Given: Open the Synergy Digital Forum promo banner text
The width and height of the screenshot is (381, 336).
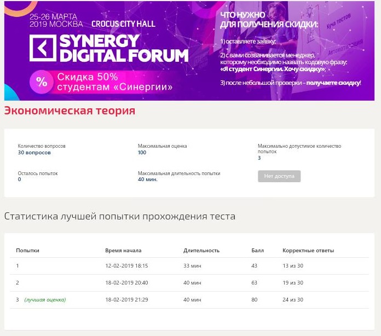Looking at the screenshot, I should point(124,48).
